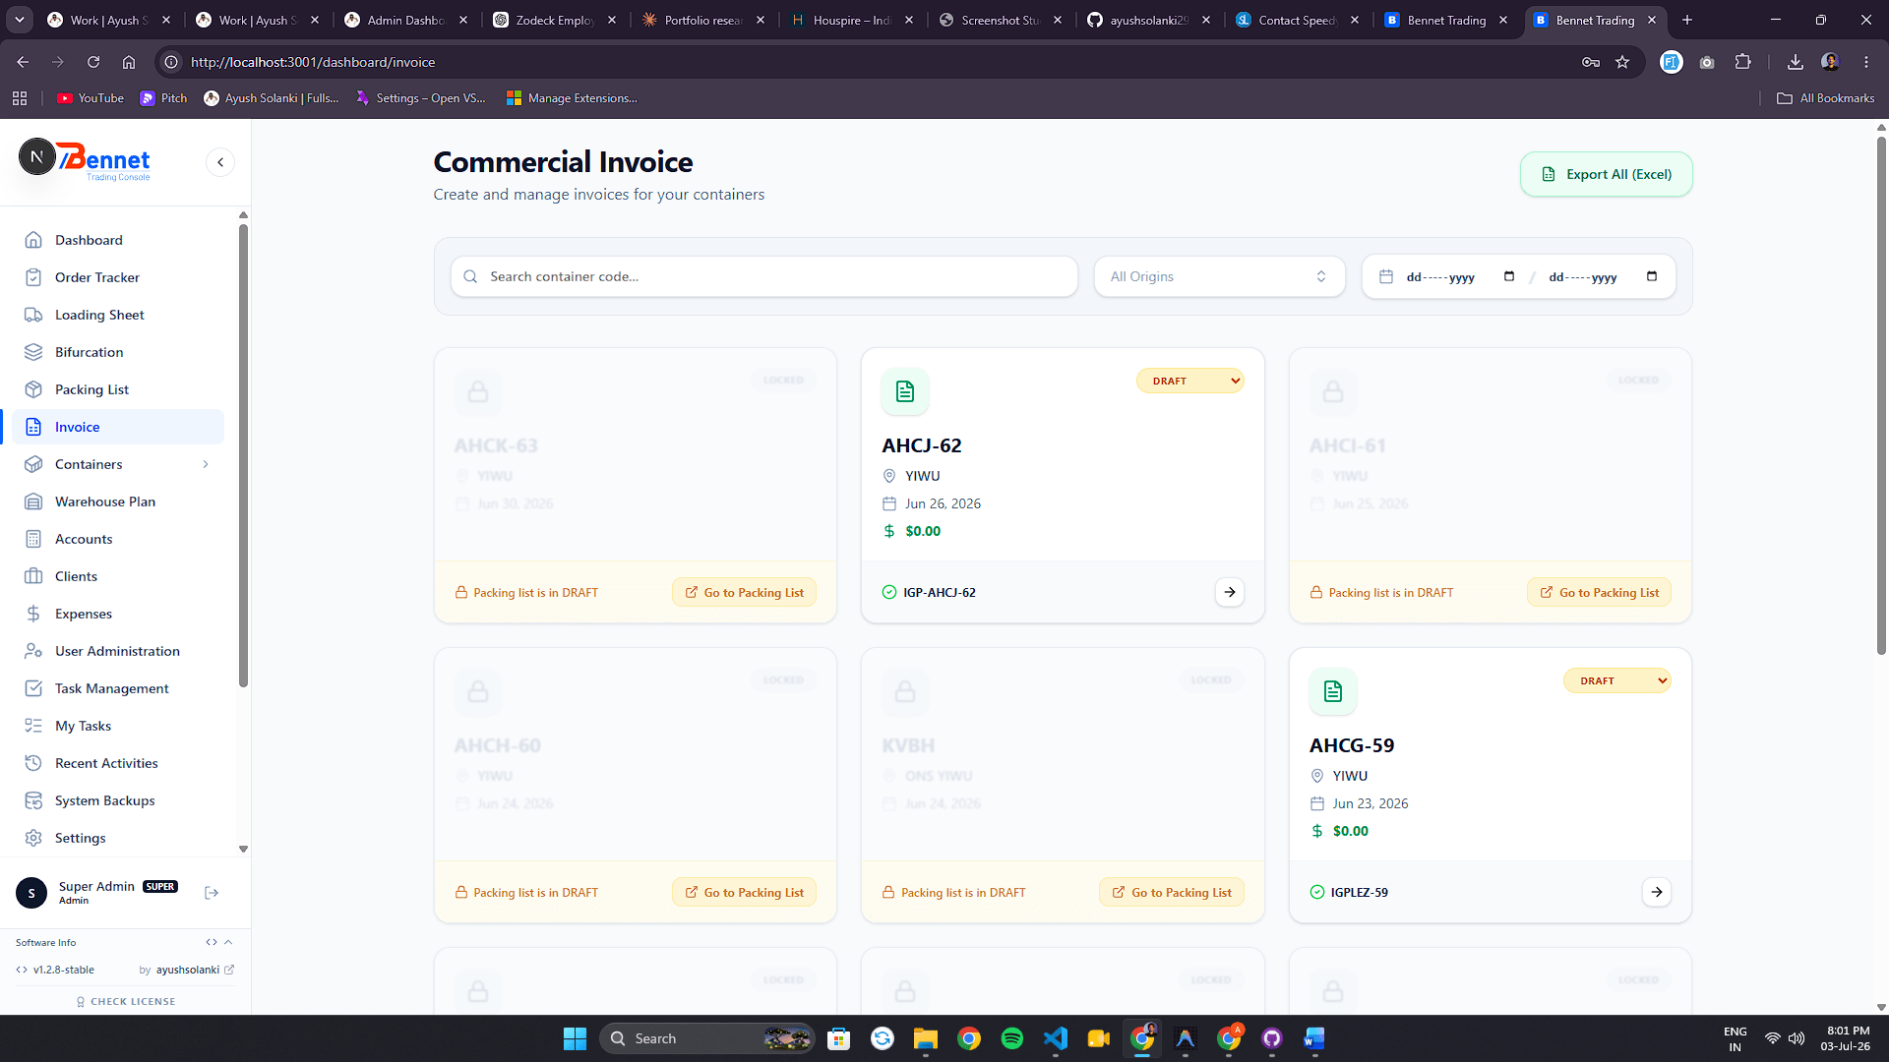Click CHECK LICENSE
The width and height of the screenshot is (1889, 1062).
click(126, 1001)
